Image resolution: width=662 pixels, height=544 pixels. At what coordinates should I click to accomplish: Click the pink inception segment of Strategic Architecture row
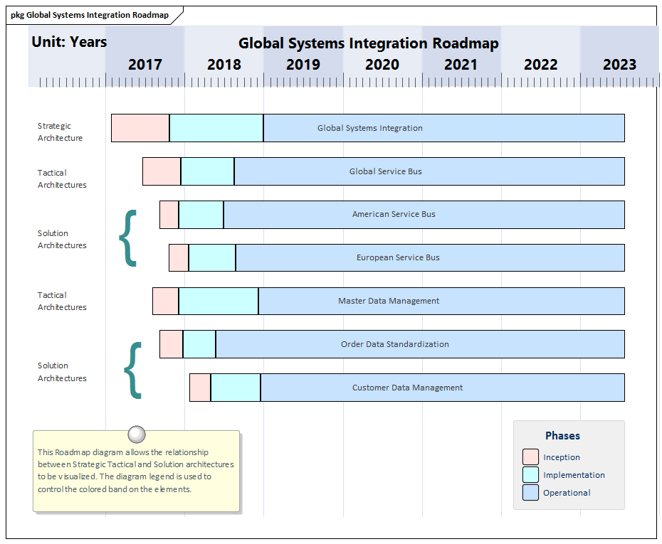pyautogui.click(x=140, y=128)
